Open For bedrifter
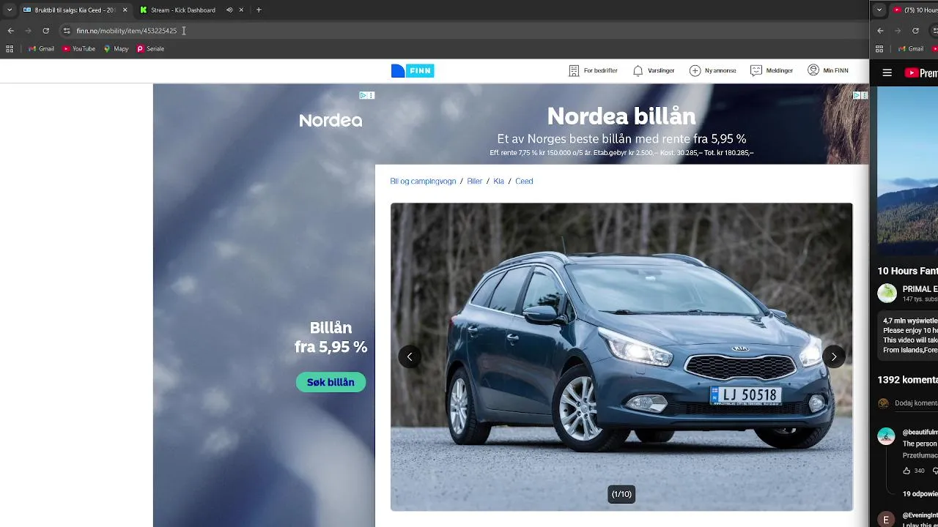The width and height of the screenshot is (938, 527). click(x=593, y=71)
